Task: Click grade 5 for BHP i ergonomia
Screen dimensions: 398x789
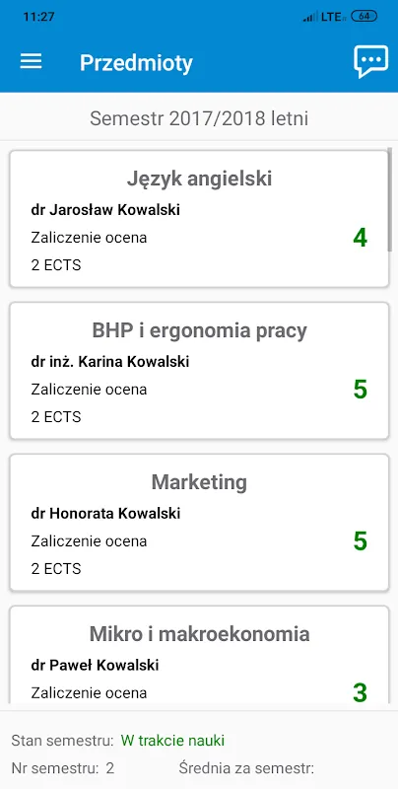Action: point(361,390)
